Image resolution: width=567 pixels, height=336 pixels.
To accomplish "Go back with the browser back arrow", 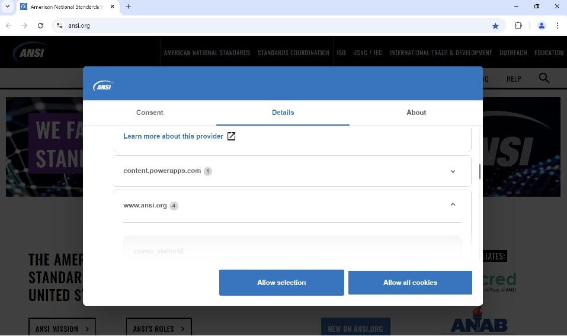I will point(9,25).
